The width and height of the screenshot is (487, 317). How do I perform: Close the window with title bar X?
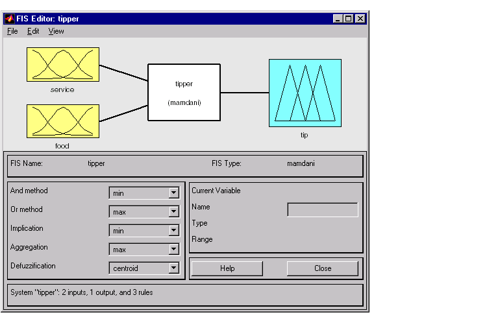pyautogui.click(x=360, y=19)
